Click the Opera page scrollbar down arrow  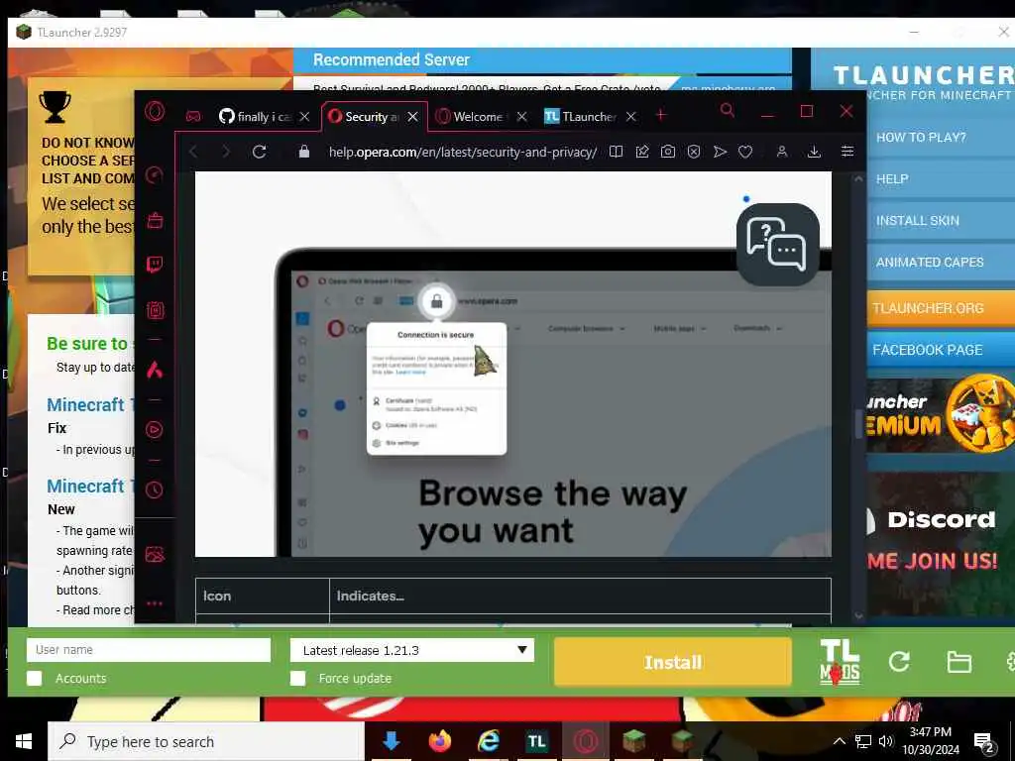(x=859, y=616)
